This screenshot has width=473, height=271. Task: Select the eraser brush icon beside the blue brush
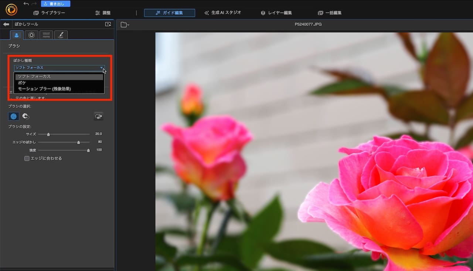click(x=25, y=116)
